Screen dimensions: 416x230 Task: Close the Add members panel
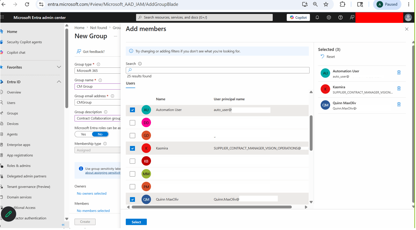coord(407,29)
